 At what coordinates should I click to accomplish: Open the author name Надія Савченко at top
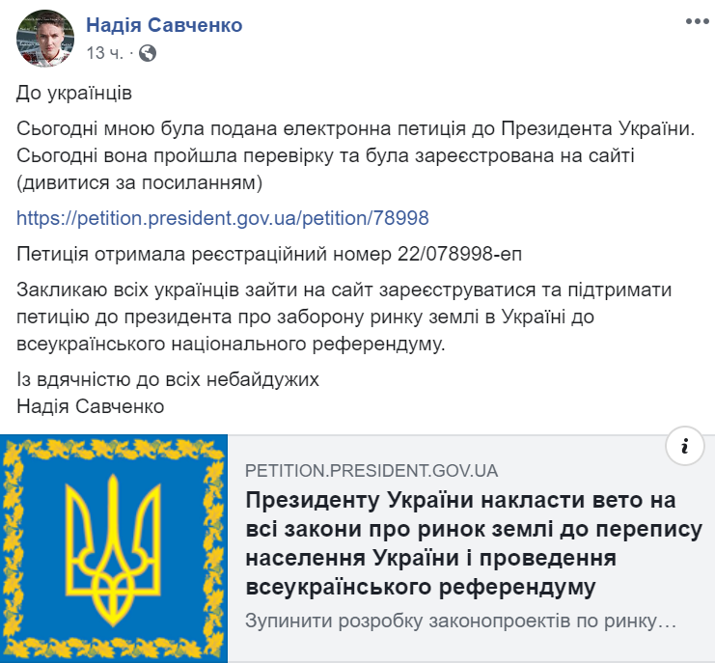click(164, 25)
